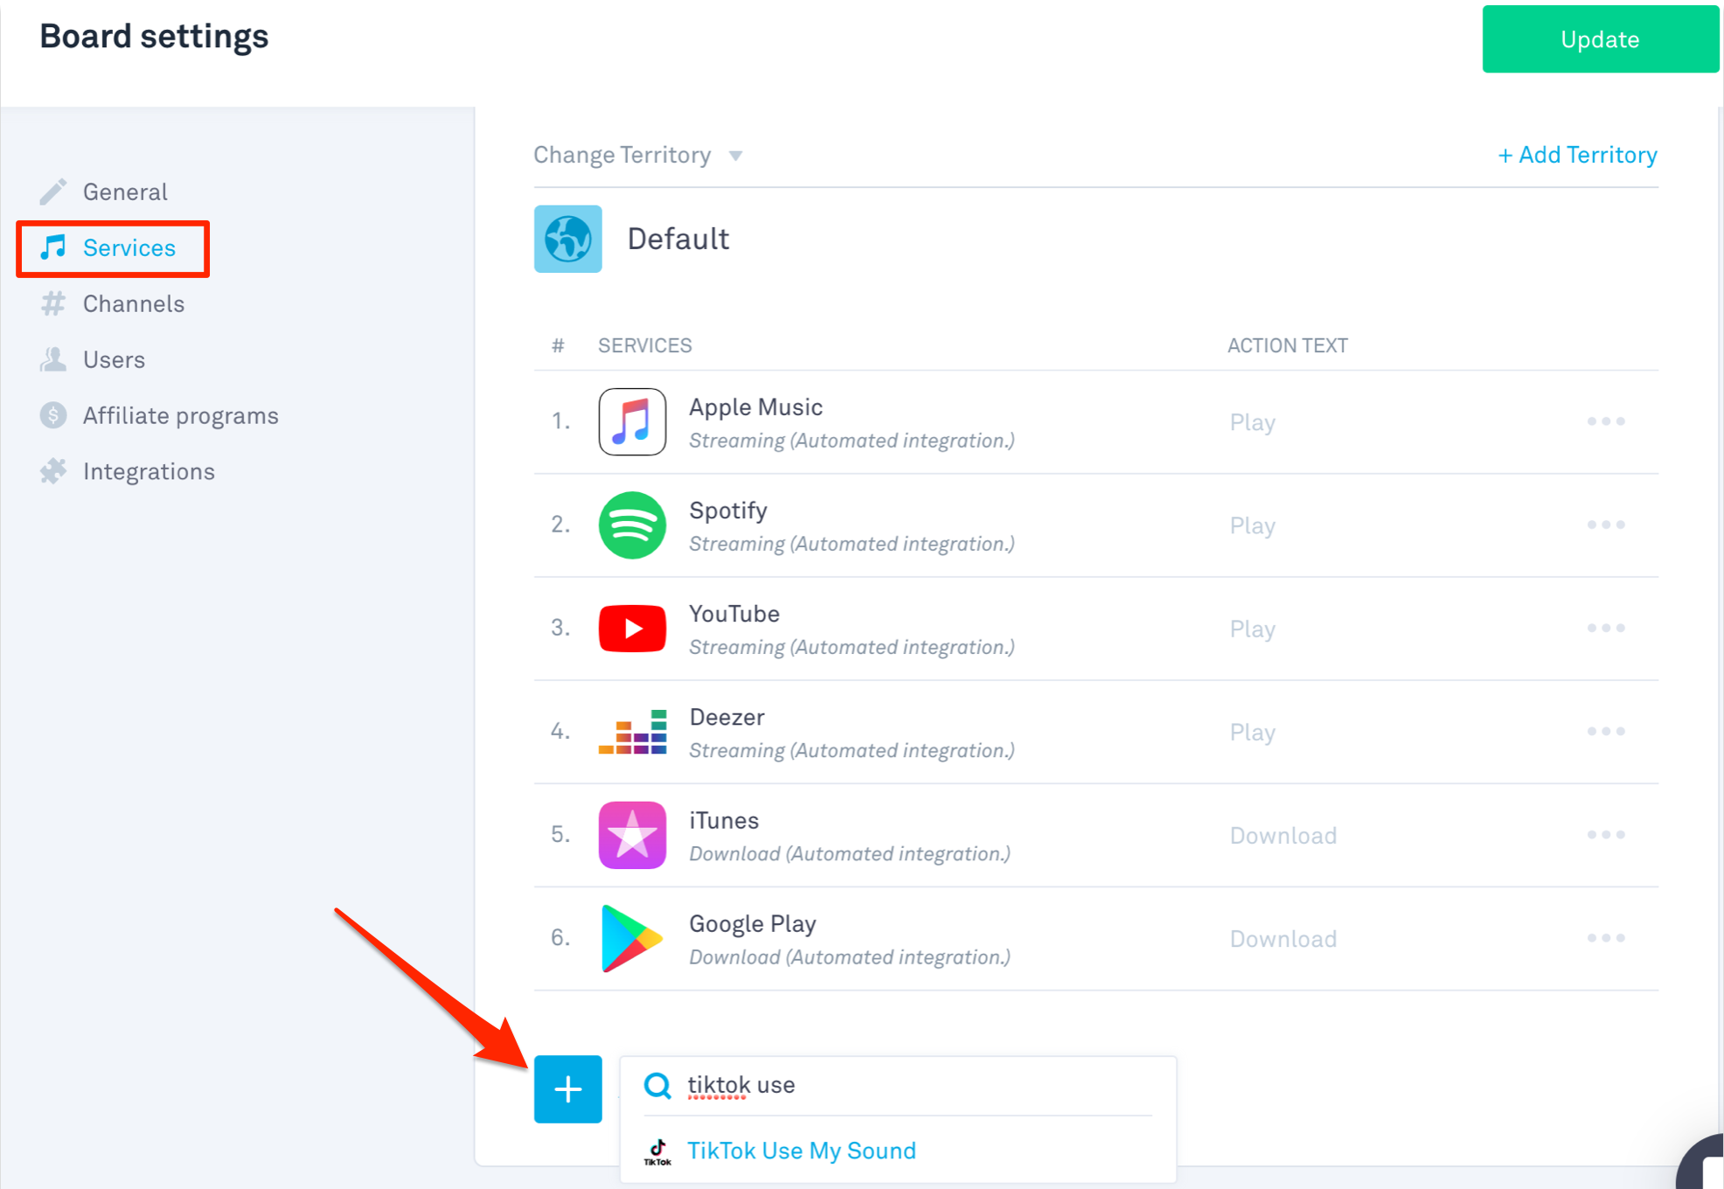Click the Apple Music service icon

point(633,421)
